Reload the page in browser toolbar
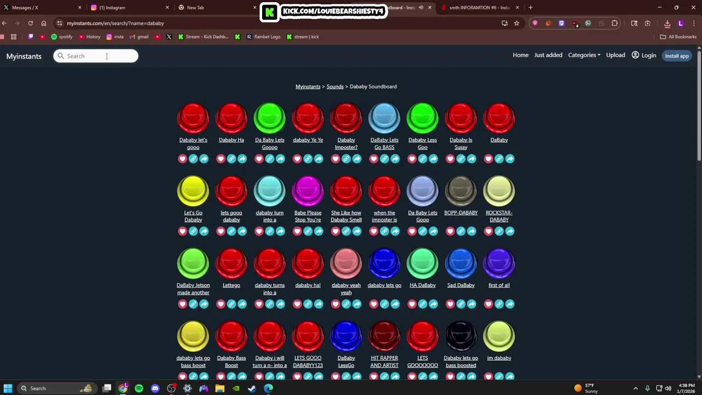702x395 pixels. [x=31, y=23]
